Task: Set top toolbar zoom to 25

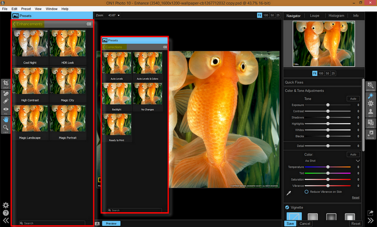Action: 278,15
